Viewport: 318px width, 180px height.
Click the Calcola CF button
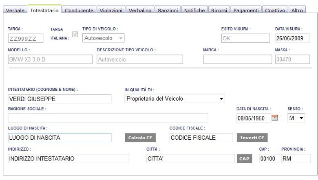pos(140,138)
